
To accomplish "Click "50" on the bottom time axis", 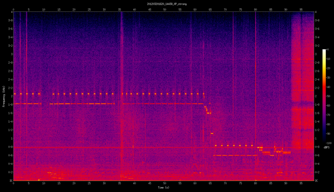I will pyautogui.click(x=164, y=183).
